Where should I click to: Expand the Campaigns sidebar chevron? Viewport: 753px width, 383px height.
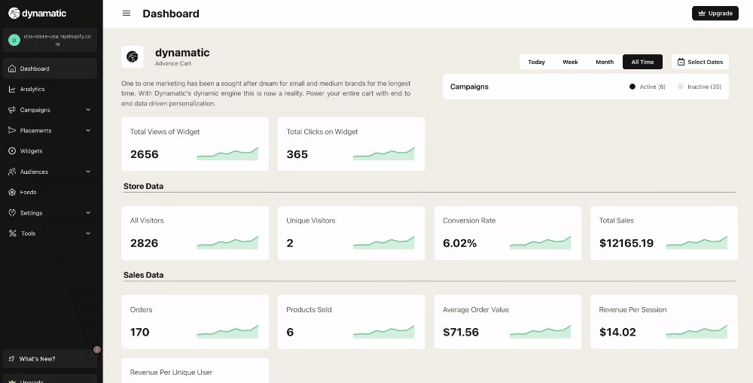coord(88,110)
